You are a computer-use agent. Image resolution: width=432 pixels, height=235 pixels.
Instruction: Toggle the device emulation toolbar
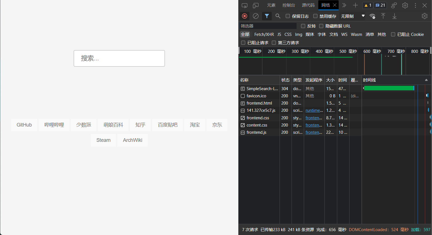256,5
